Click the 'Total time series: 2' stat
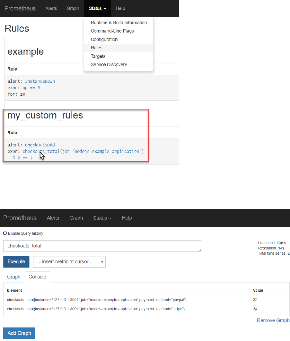290x341 pixels. point(274,253)
